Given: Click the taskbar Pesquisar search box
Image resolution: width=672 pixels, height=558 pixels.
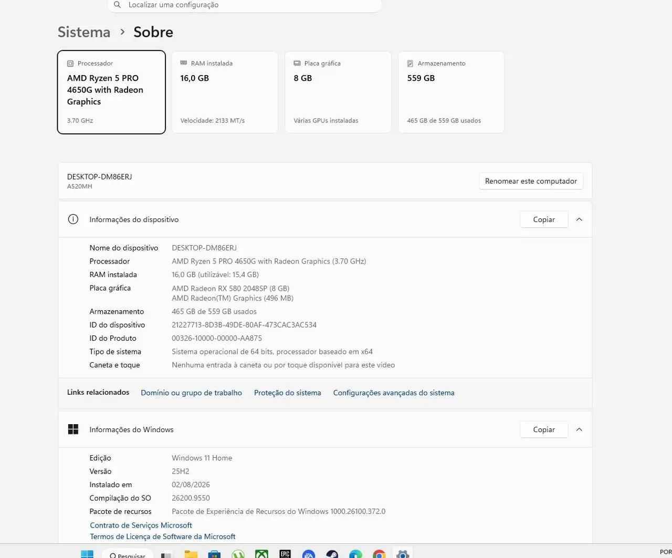Looking at the screenshot, I should click(x=128, y=554).
